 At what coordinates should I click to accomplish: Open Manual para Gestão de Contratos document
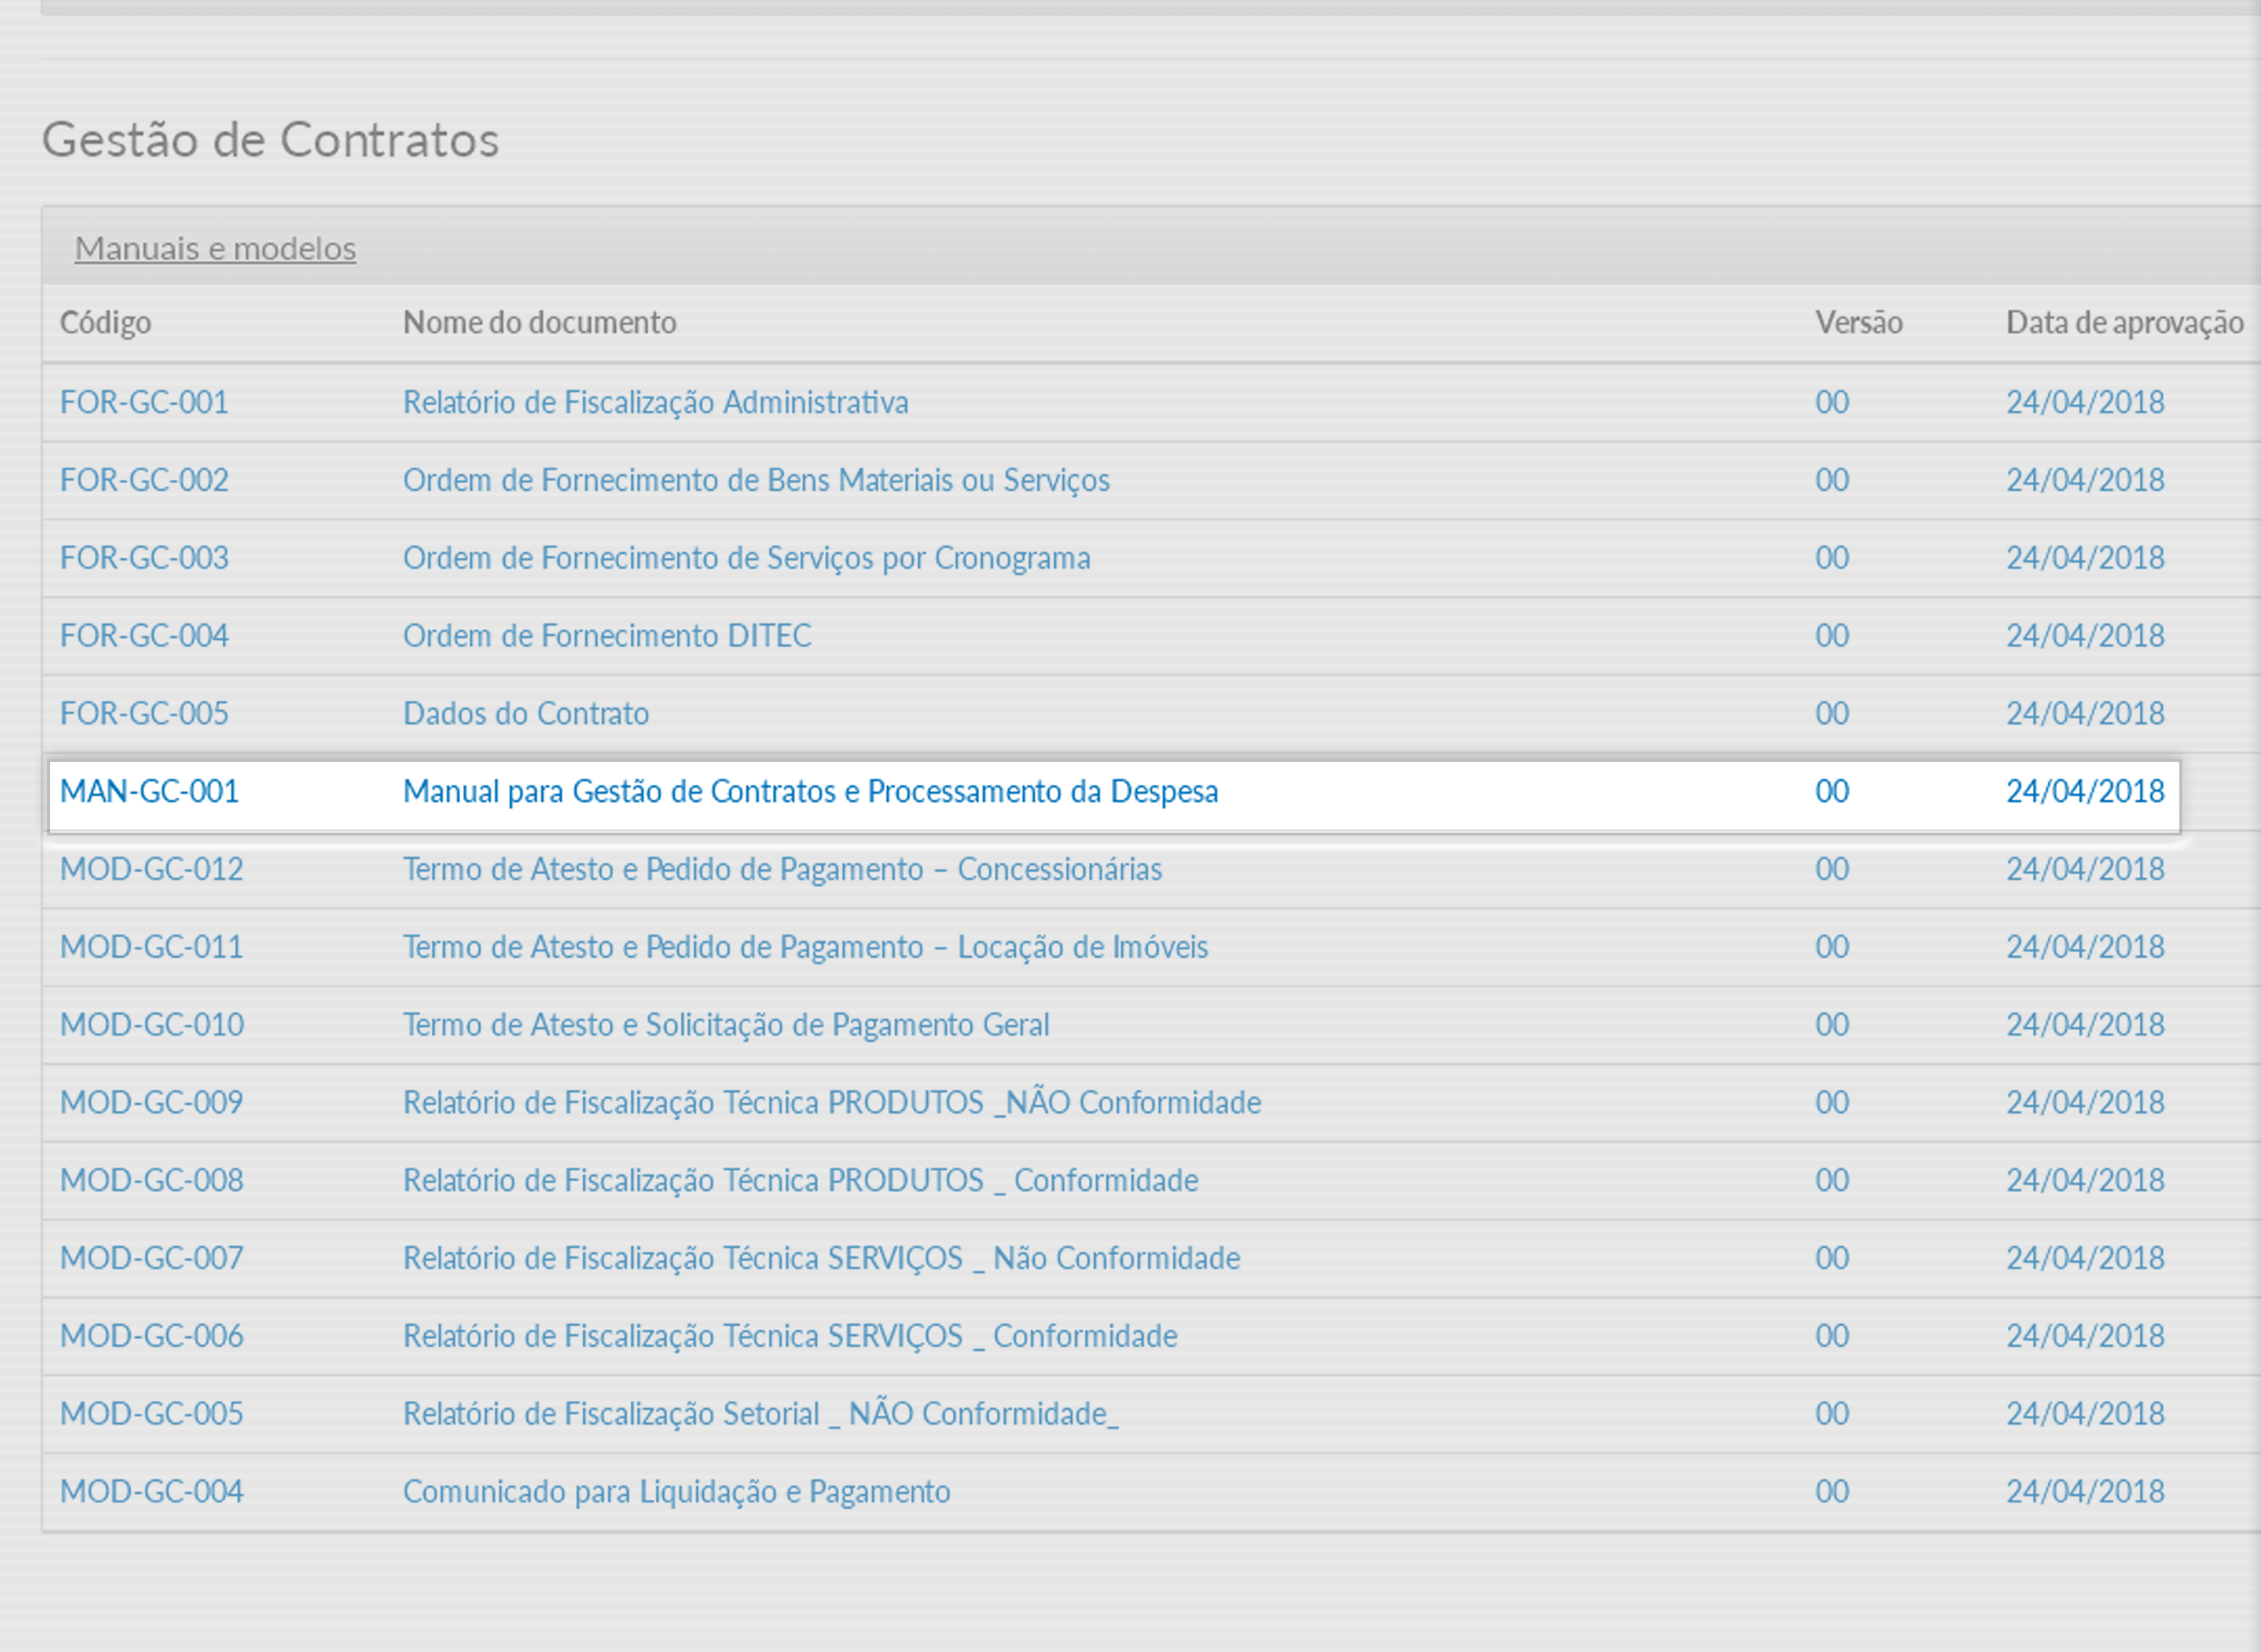pos(810,792)
